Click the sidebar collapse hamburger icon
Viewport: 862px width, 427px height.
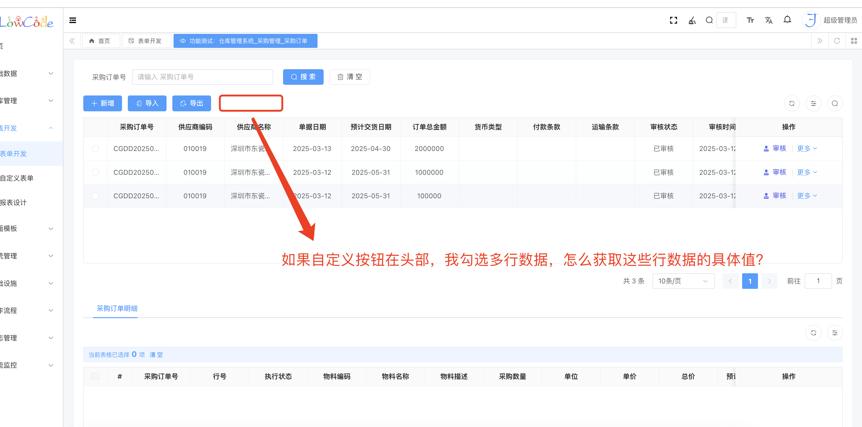[73, 20]
